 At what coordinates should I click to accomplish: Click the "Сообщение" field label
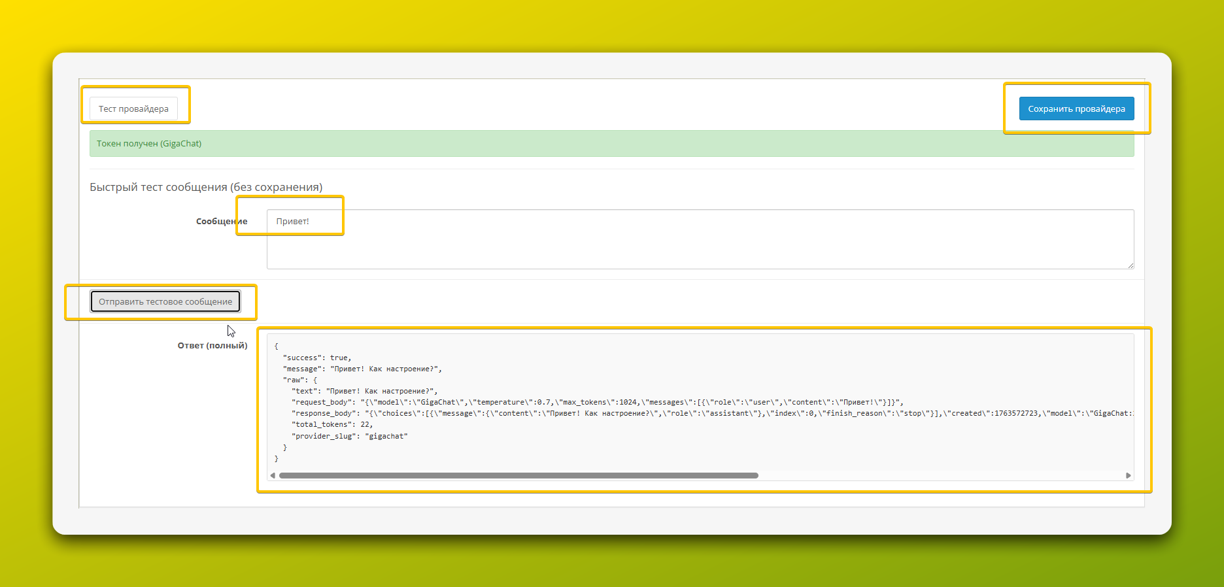[x=222, y=222]
